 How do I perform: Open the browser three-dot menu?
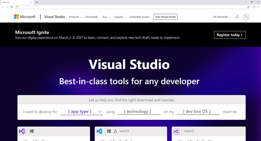pos(258,7)
